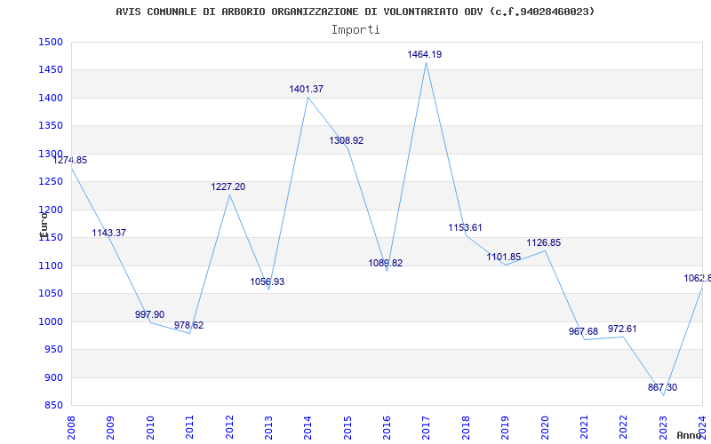Click x-axis year label 2016
The image size is (711, 444).
(x=387, y=428)
